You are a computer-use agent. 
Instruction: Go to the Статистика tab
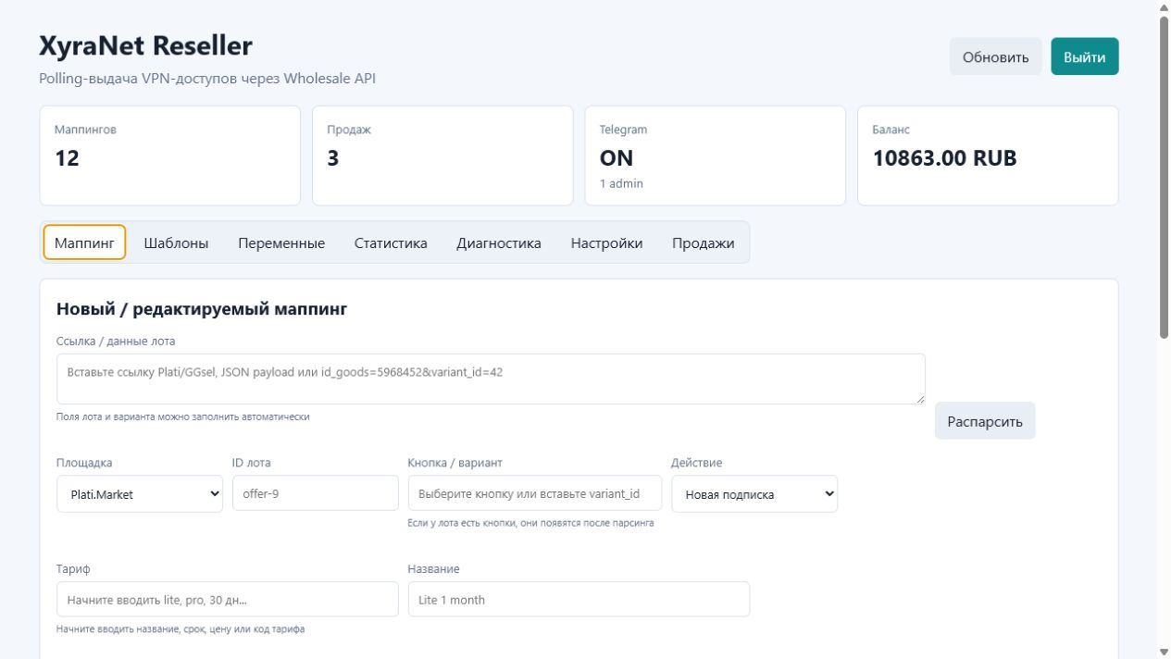[391, 243]
